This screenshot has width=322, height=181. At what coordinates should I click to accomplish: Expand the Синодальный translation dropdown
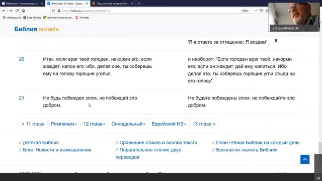pos(128,124)
